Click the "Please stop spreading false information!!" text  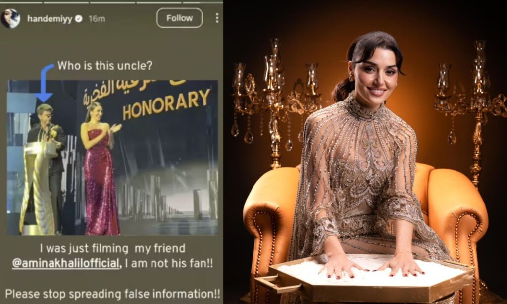(112, 294)
